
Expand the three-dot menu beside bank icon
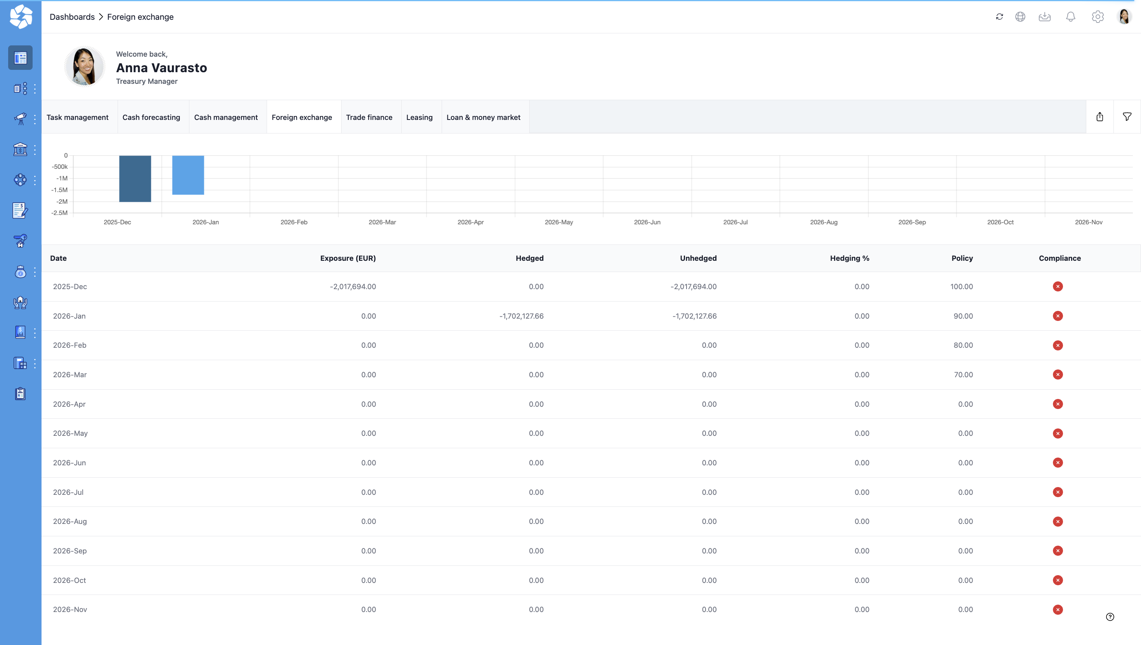35,150
